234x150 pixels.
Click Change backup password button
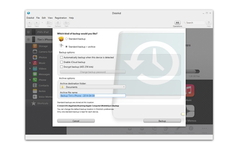click(93, 72)
